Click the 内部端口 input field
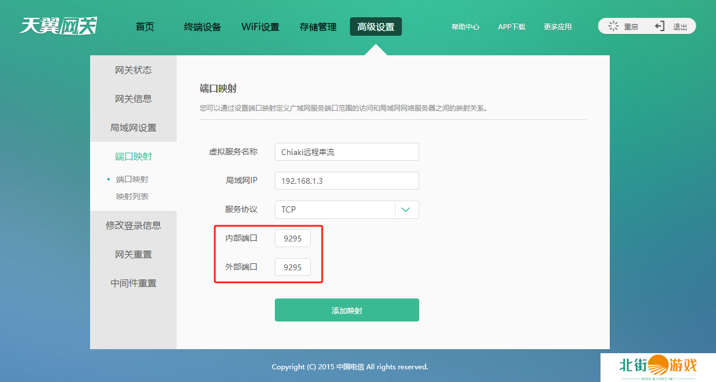 click(x=293, y=239)
